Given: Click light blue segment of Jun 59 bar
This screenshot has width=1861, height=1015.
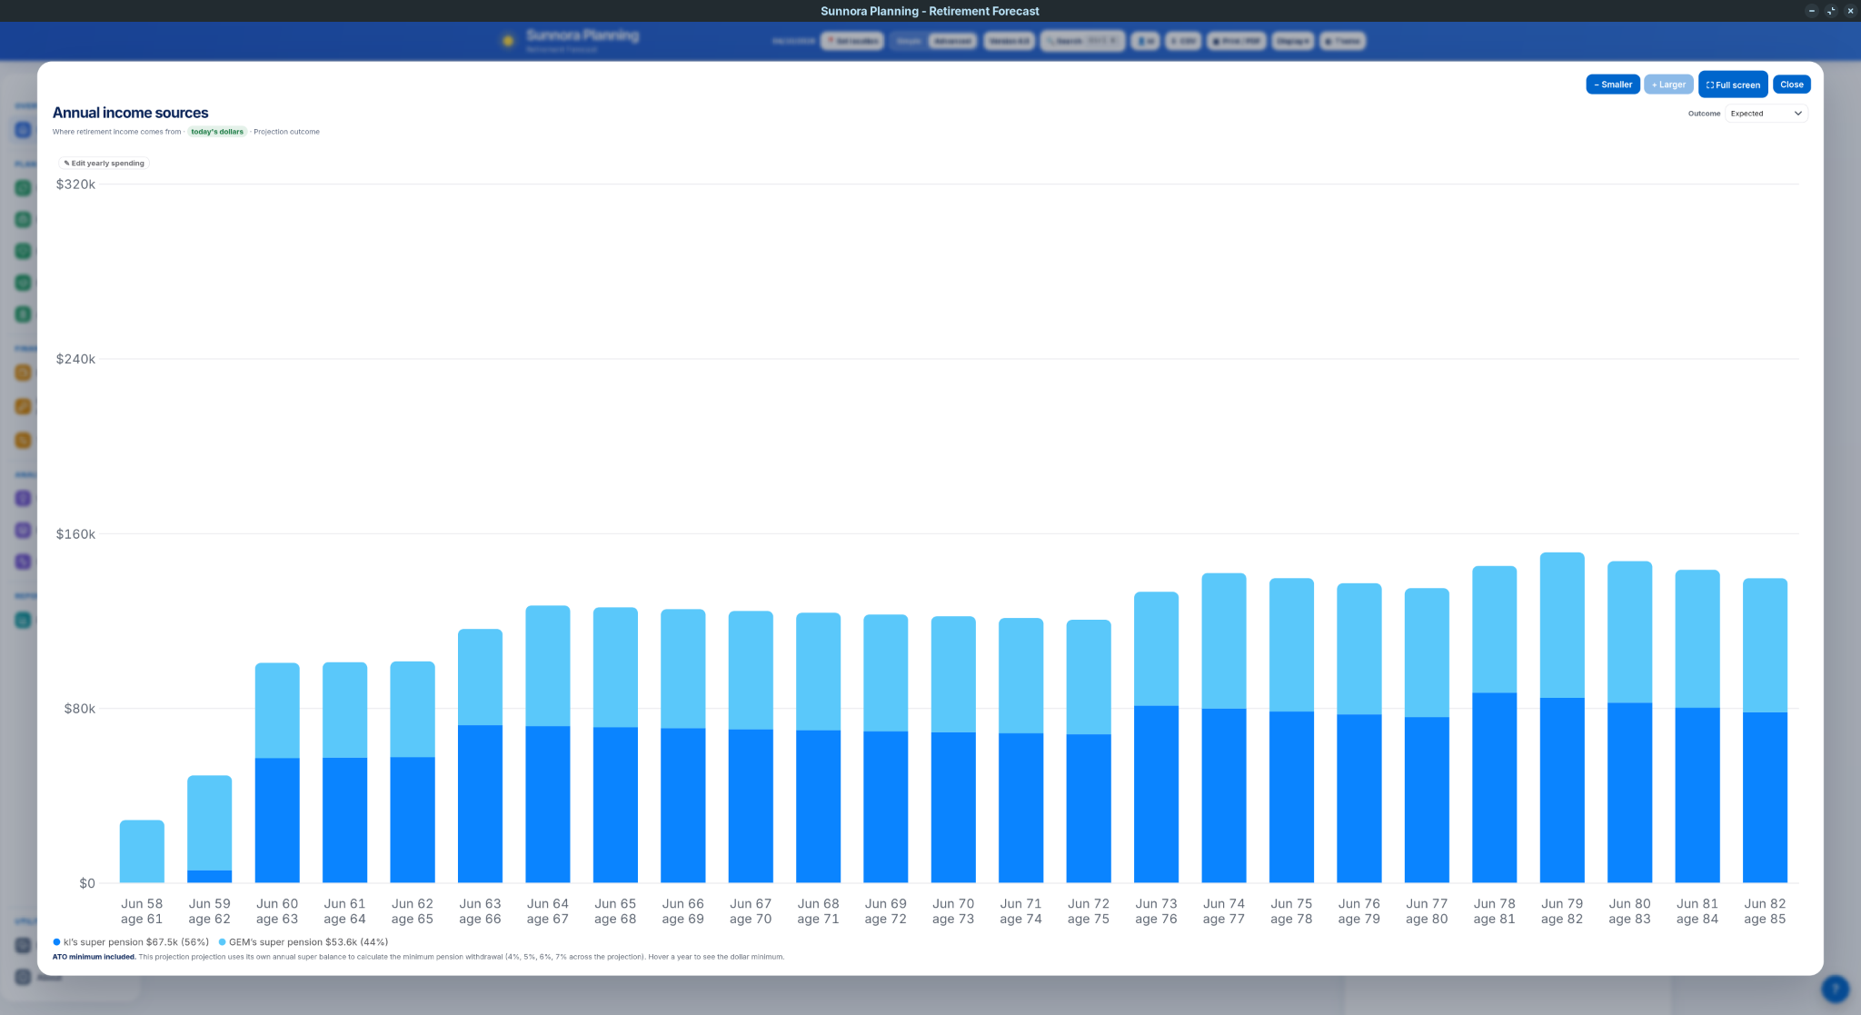Looking at the screenshot, I should pos(210,823).
